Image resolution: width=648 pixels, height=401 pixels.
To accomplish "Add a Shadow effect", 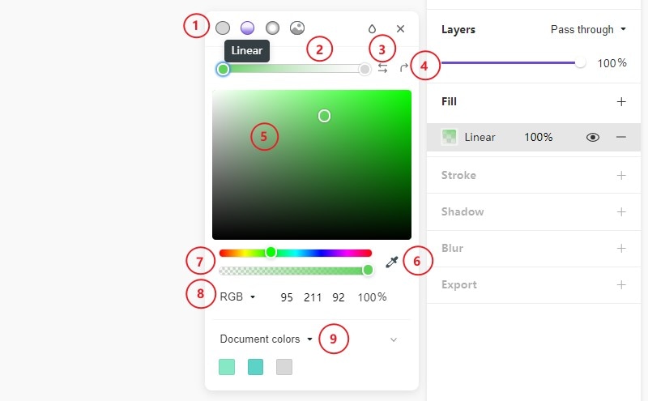I will 621,211.
